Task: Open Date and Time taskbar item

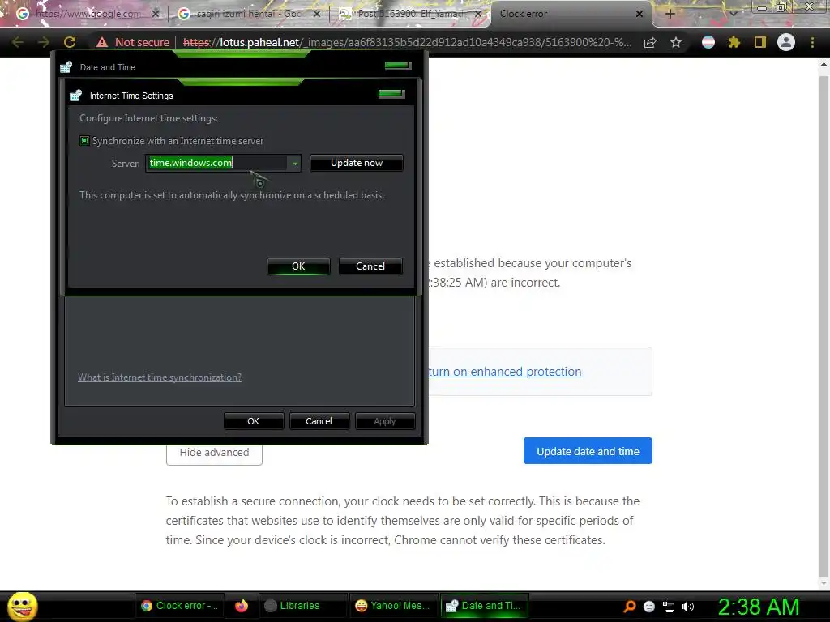Action: [x=484, y=606]
